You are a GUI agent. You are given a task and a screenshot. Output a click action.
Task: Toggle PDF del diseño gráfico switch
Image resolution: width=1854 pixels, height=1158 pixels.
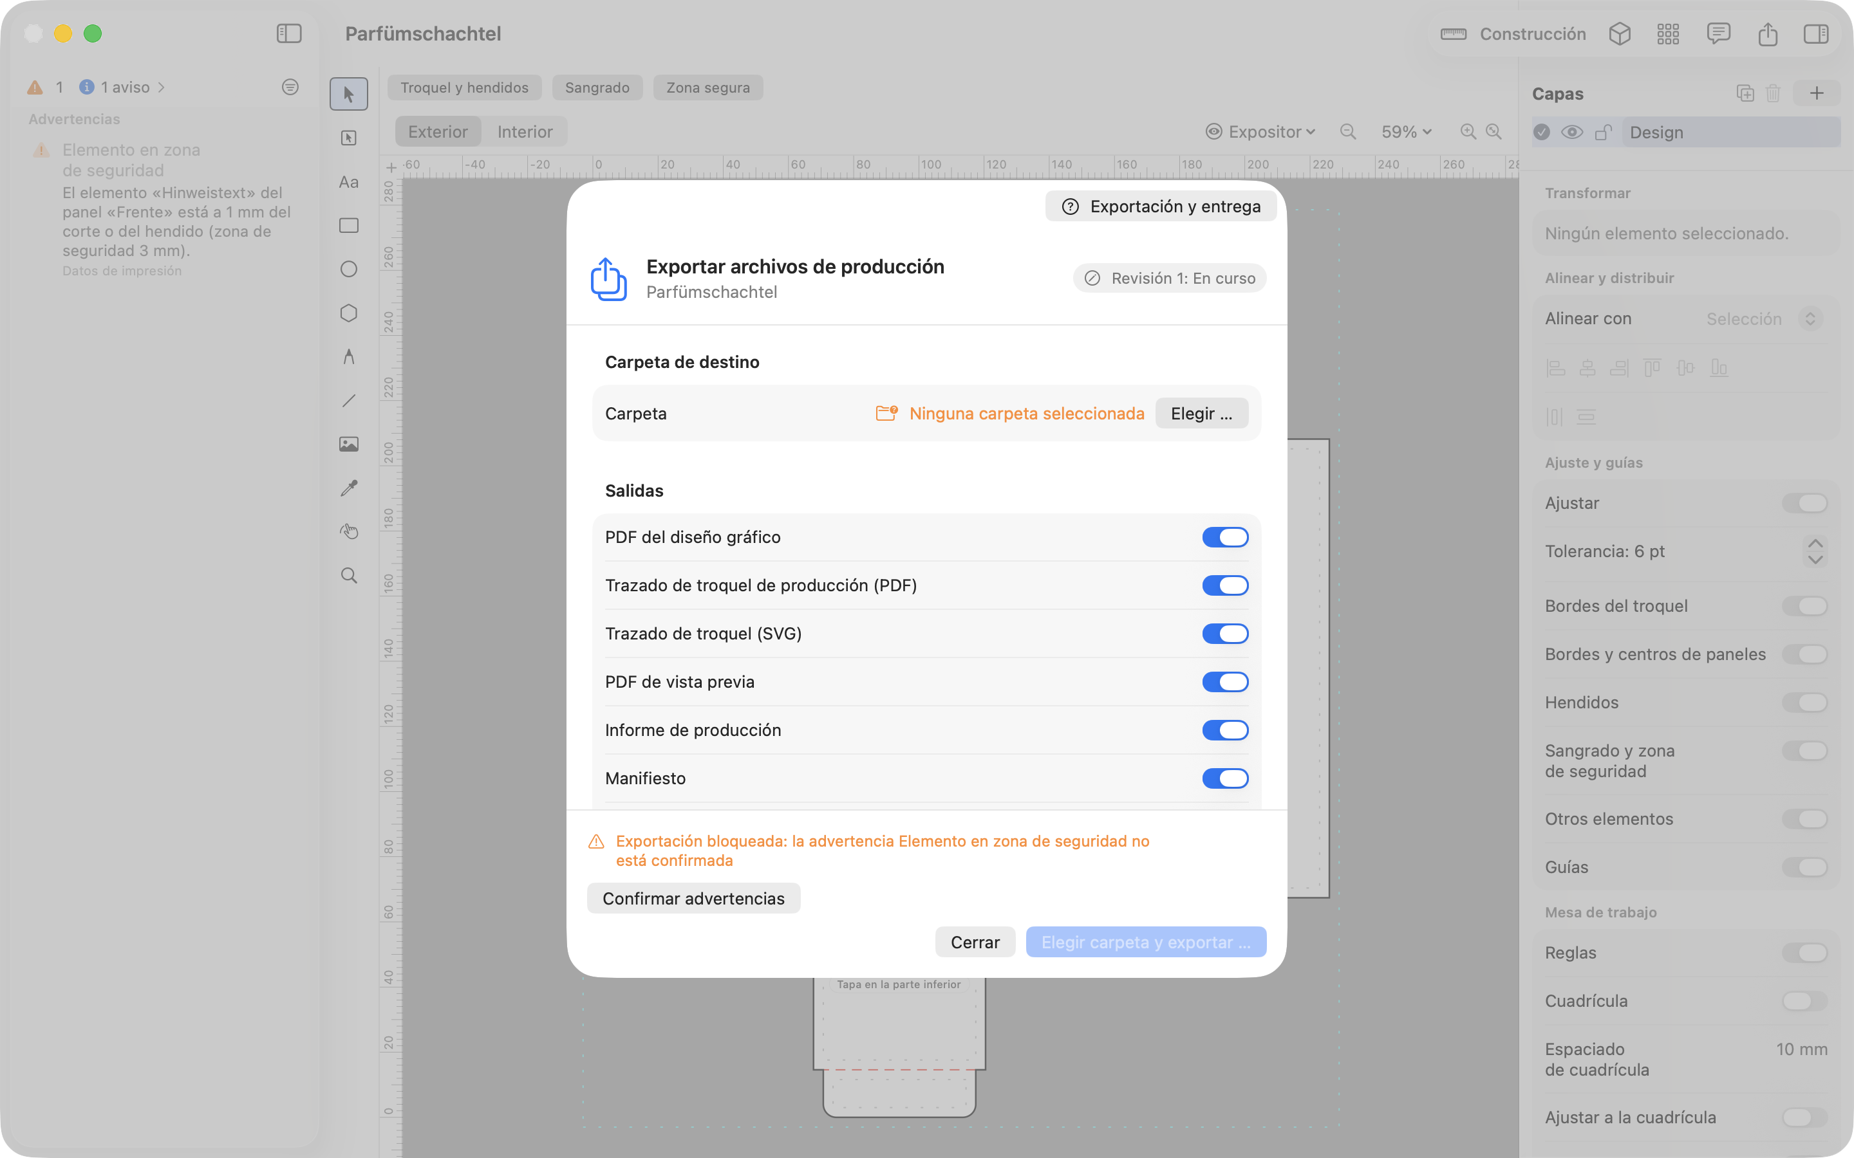1225,537
